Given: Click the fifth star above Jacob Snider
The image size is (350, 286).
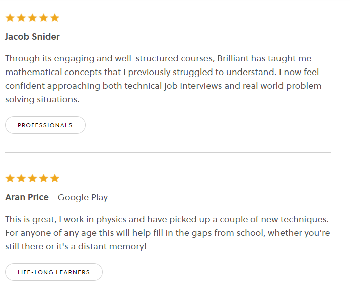Looking at the screenshot, I should click(x=55, y=18).
